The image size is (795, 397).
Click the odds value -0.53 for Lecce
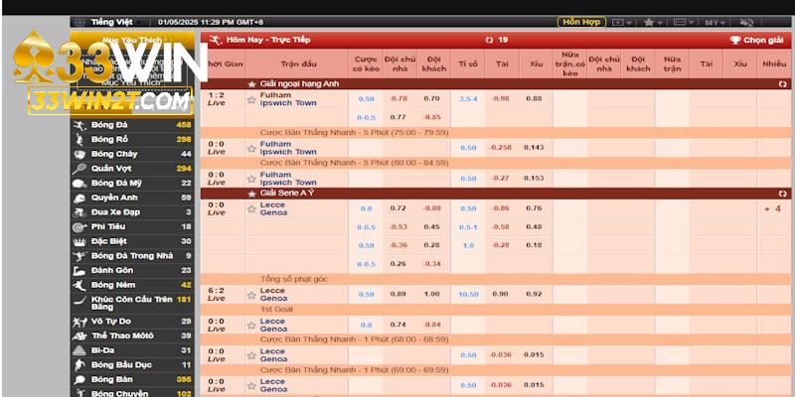coord(398,227)
